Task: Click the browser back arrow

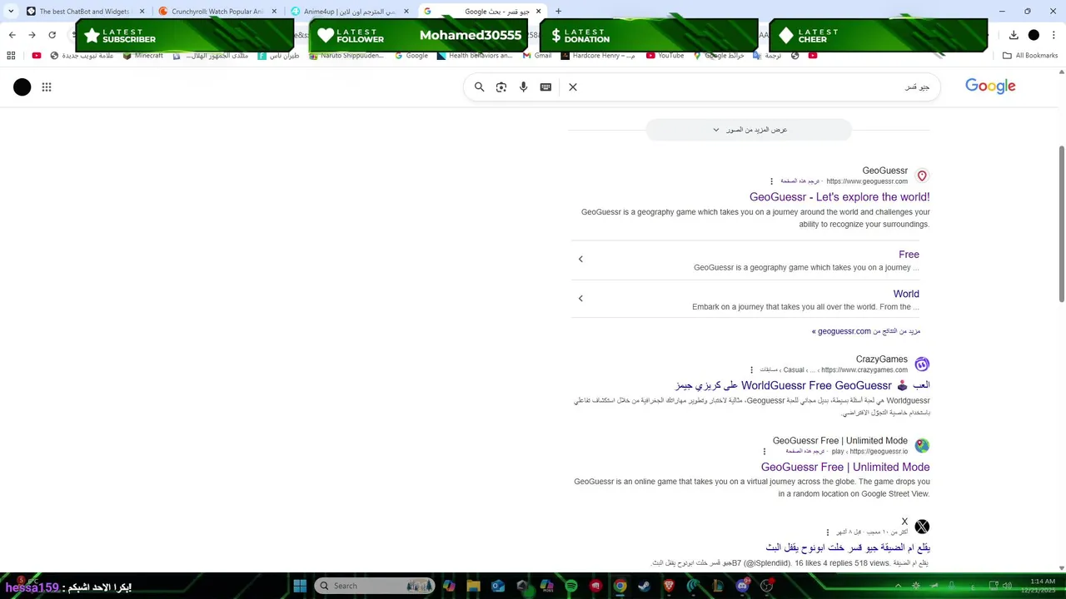Action: [12, 35]
